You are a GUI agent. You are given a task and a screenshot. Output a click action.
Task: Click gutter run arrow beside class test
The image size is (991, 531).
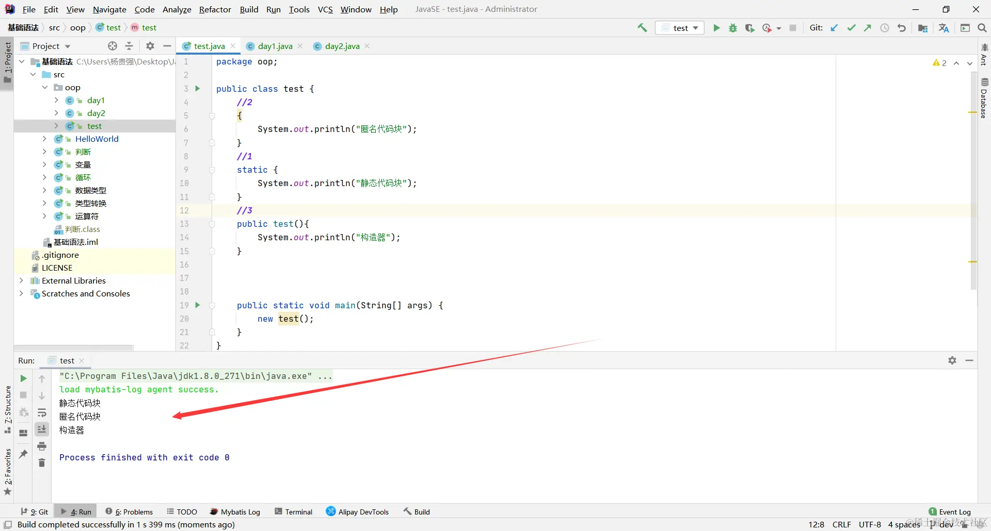197,89
